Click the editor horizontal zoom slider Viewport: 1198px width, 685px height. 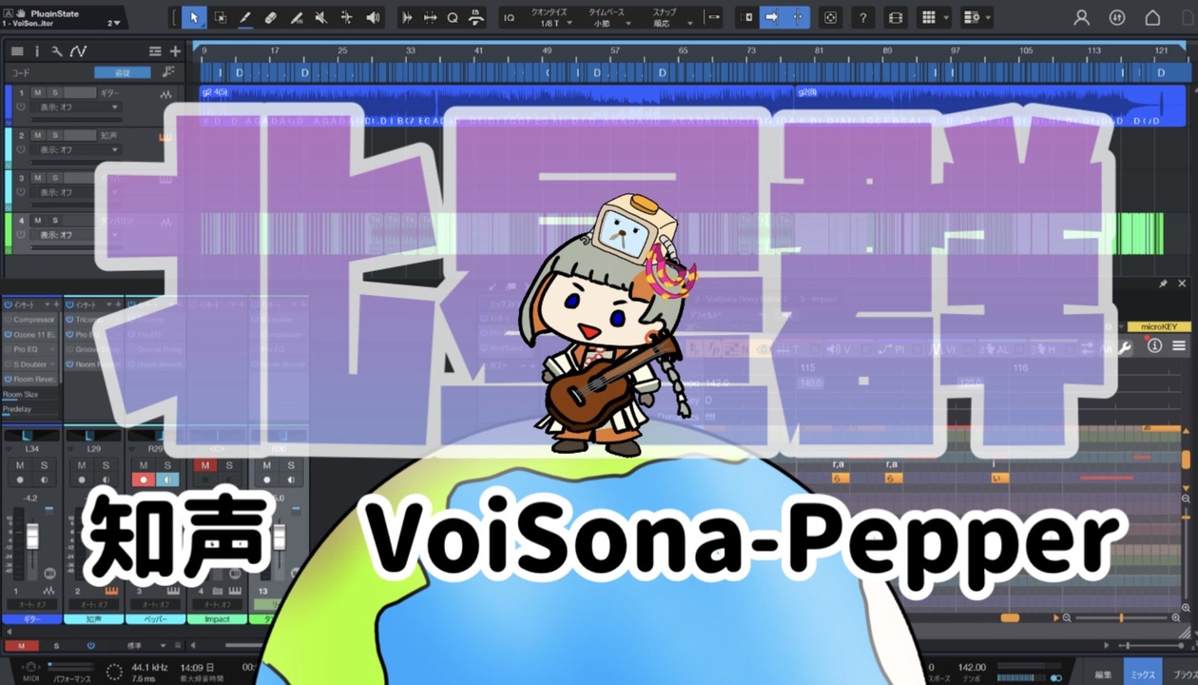pyautogui.click(x=1122, y=617)
